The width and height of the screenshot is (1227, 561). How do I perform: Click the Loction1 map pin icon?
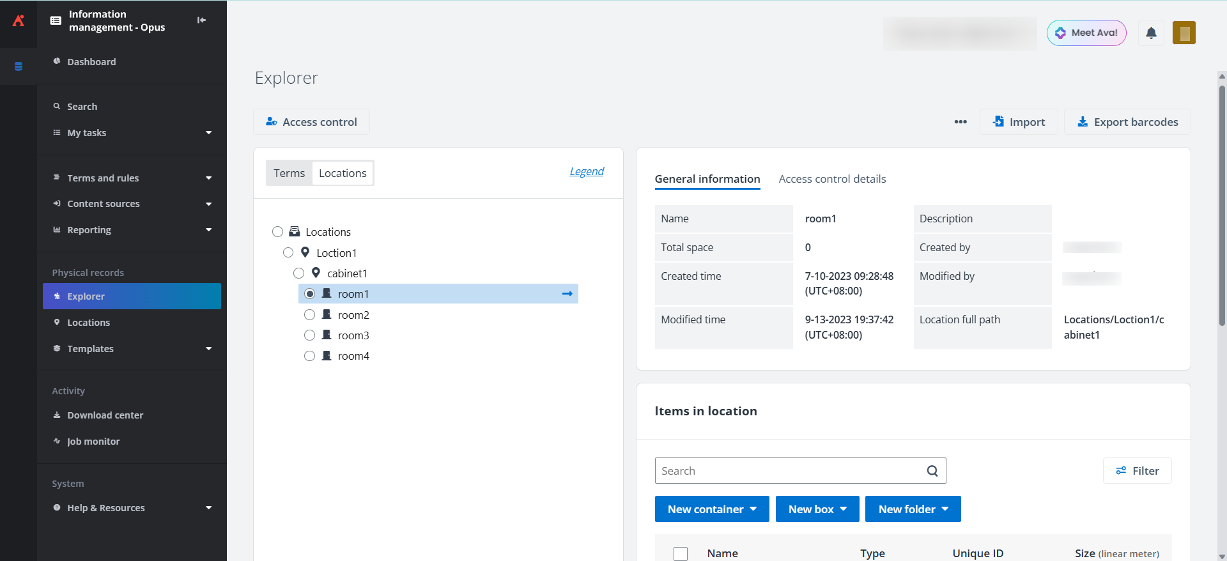pos(305,252)
